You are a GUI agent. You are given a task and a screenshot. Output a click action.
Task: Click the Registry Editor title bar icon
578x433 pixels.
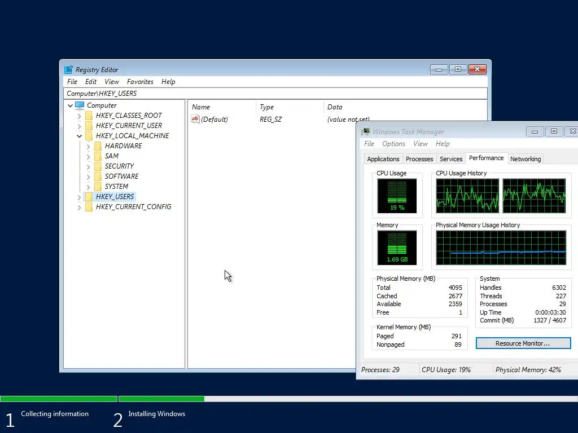pyautogui.click(x=68, y=69)
